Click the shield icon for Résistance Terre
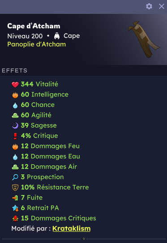This screenshot has height=243, width=167. pyautogui.click(x=15, y=187)
